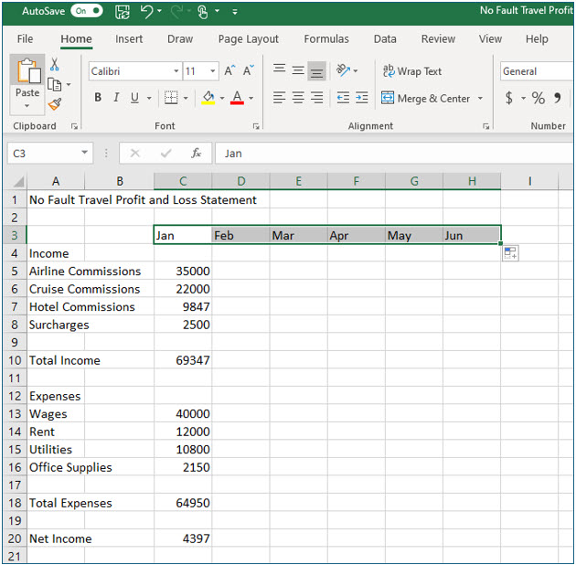Click the Cut scissors icon
The height and width of the screenshot is (565, 576).
(x=55, y=64)
